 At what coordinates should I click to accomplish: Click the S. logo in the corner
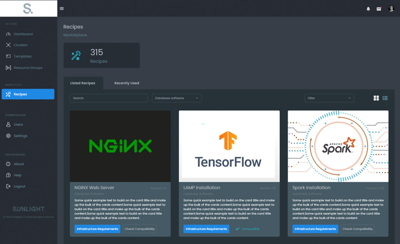pos(28,9)
